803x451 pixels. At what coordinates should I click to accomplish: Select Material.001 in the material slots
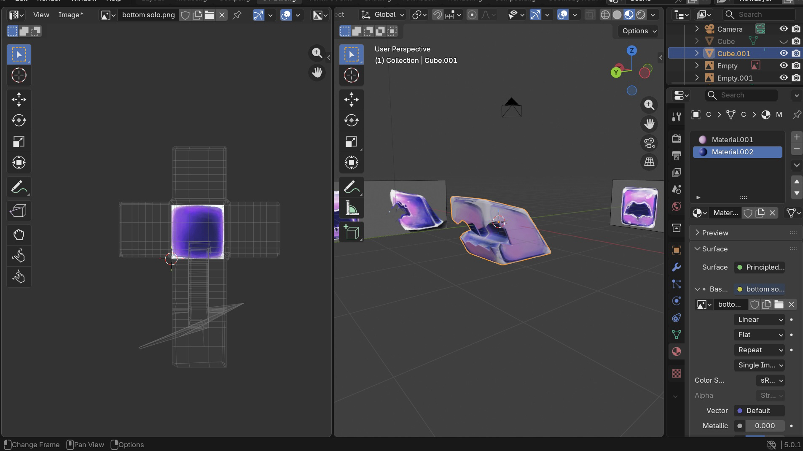coord(732,140)
